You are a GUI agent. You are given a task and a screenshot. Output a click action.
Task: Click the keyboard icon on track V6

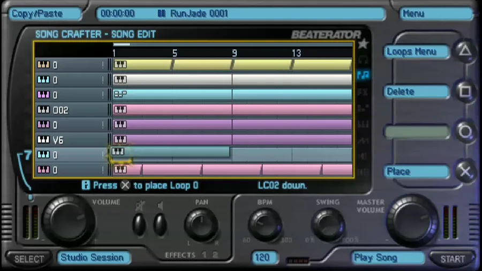tap(43, 140)
